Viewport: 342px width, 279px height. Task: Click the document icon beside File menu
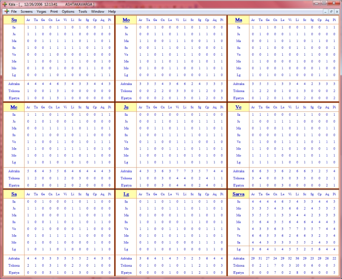[x=7, y=11]
